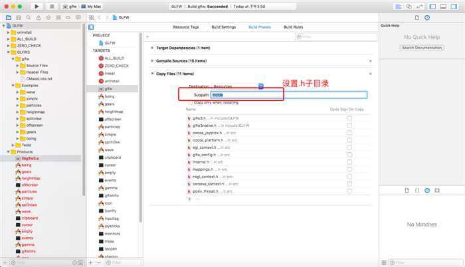Toggle the project and targets list sidebar
This screenshot has width=465, height=267.
pos(91,27)
